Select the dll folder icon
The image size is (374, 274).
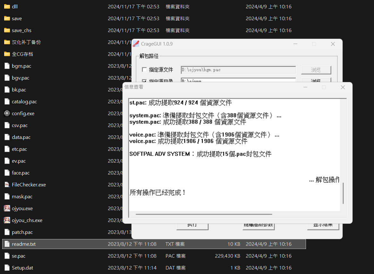[x=7, y=7]
